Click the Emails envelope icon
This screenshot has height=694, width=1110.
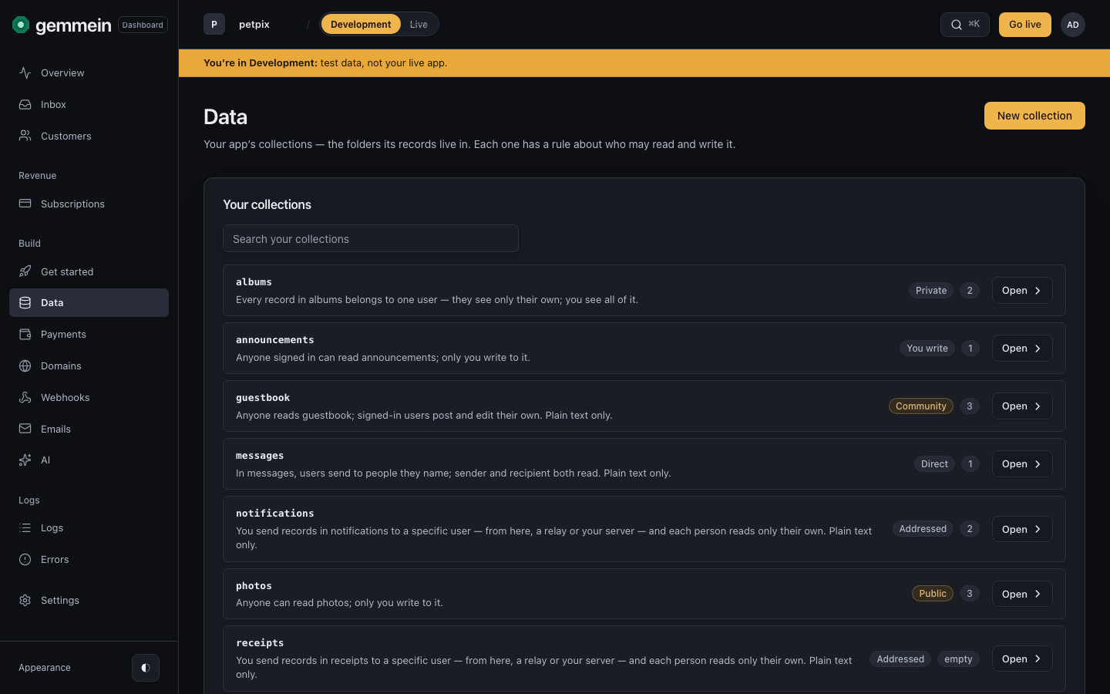[x=25, y=429]
